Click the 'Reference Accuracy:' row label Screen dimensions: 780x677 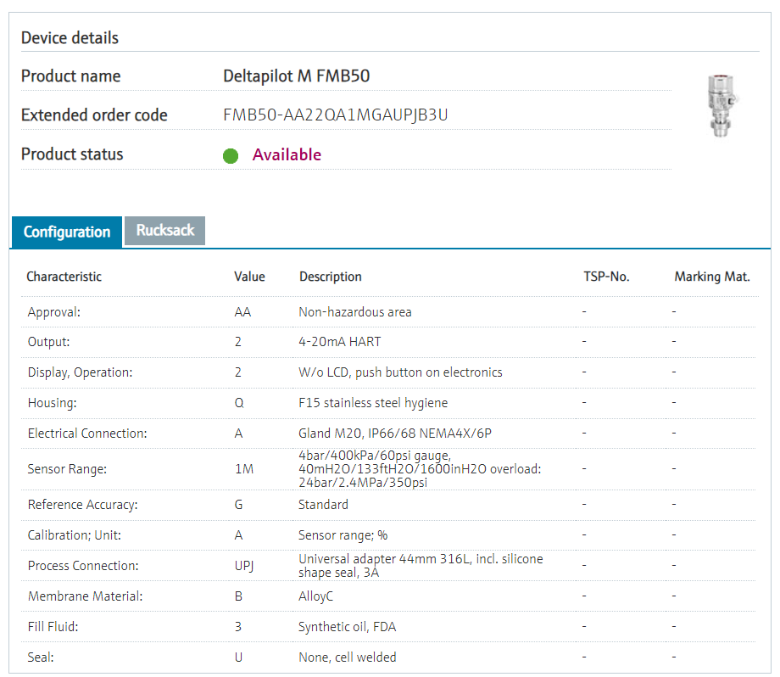pos(82,505)
